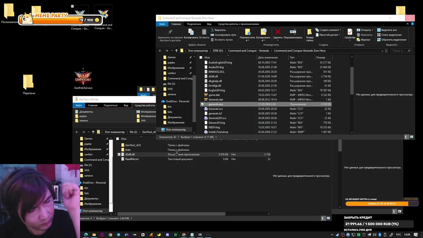Select чатбот in Zero Hour sidebar

point(172,73)
